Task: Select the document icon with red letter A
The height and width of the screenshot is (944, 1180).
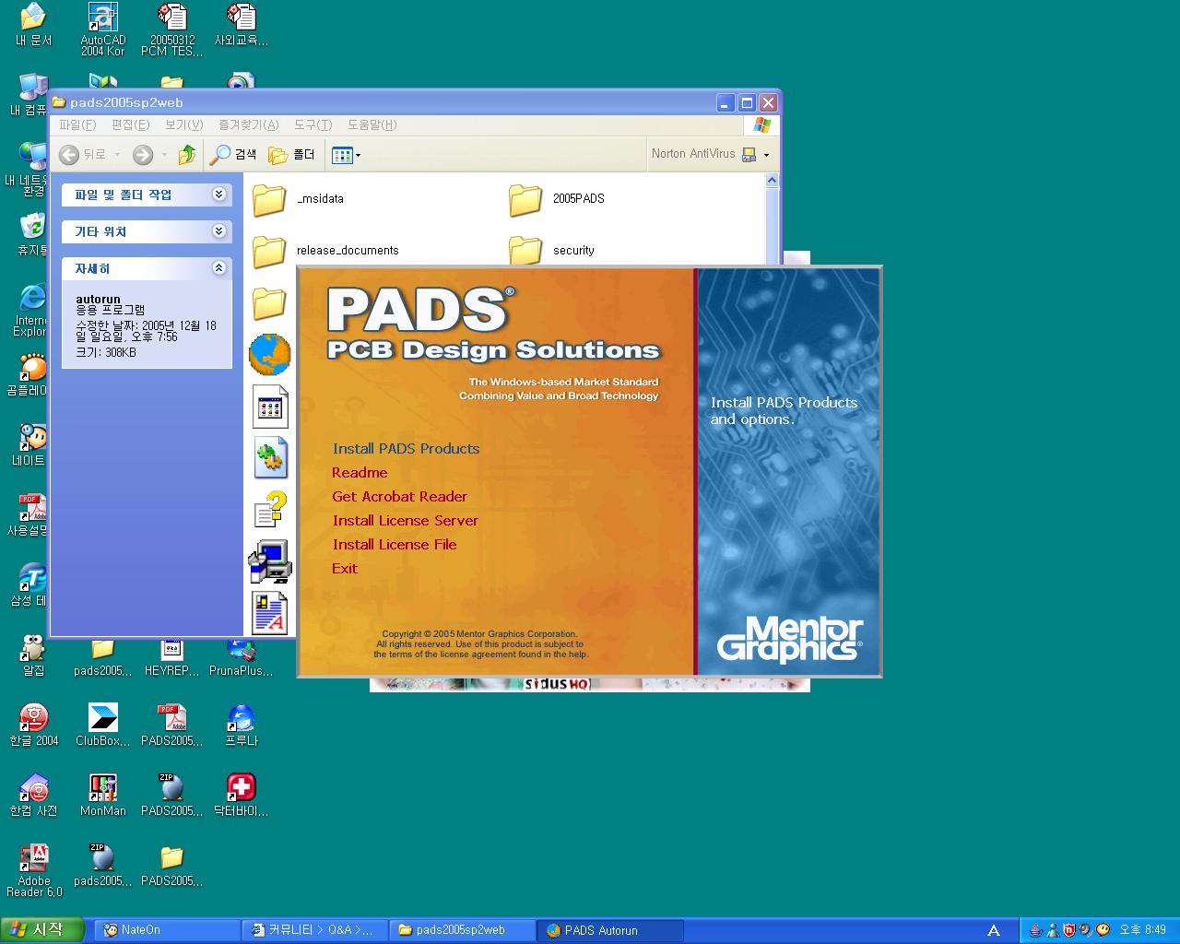Action: pyautogui.click(x=270, y=613)
